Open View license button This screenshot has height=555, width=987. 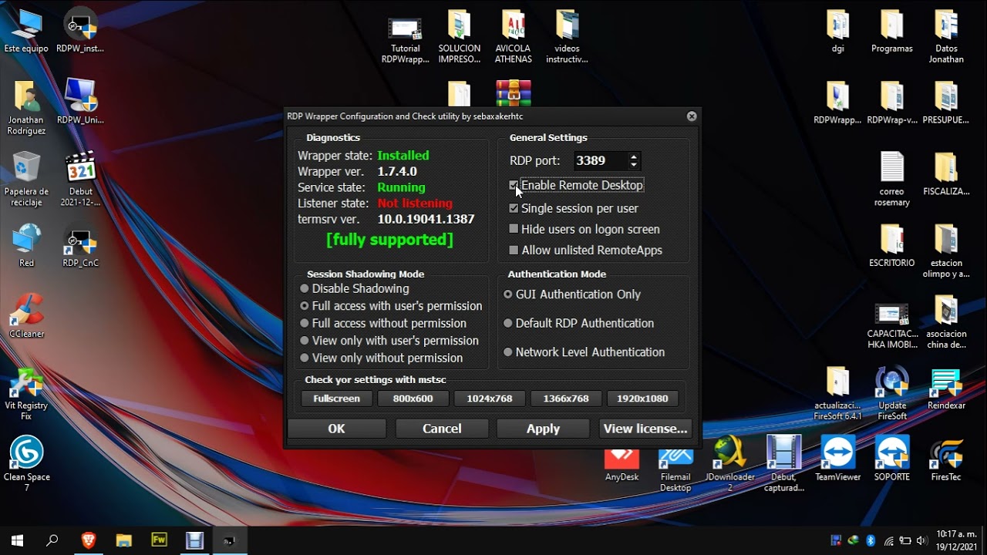click(645, 429)
